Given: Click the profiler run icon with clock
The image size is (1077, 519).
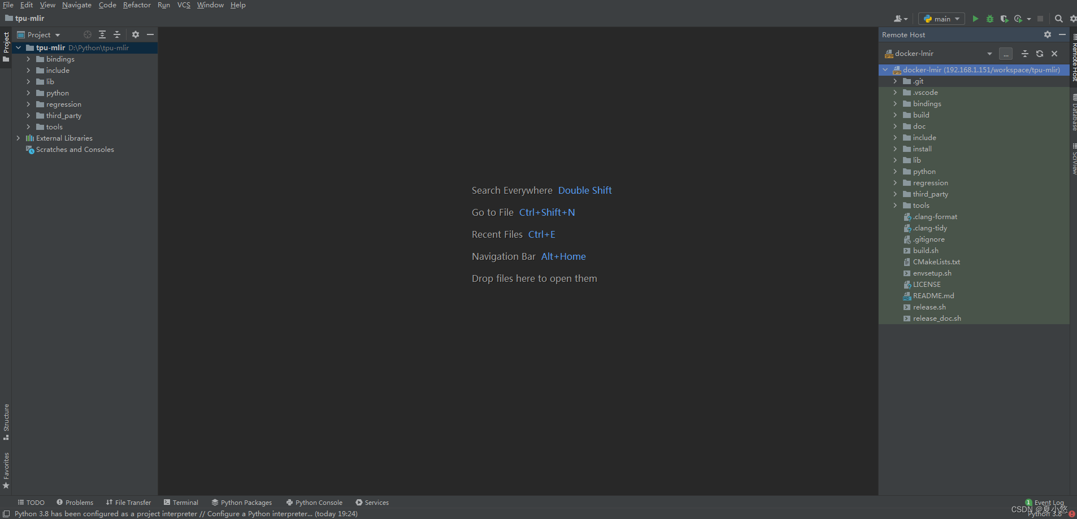Looking at the screenshot, I should 1018,19.
